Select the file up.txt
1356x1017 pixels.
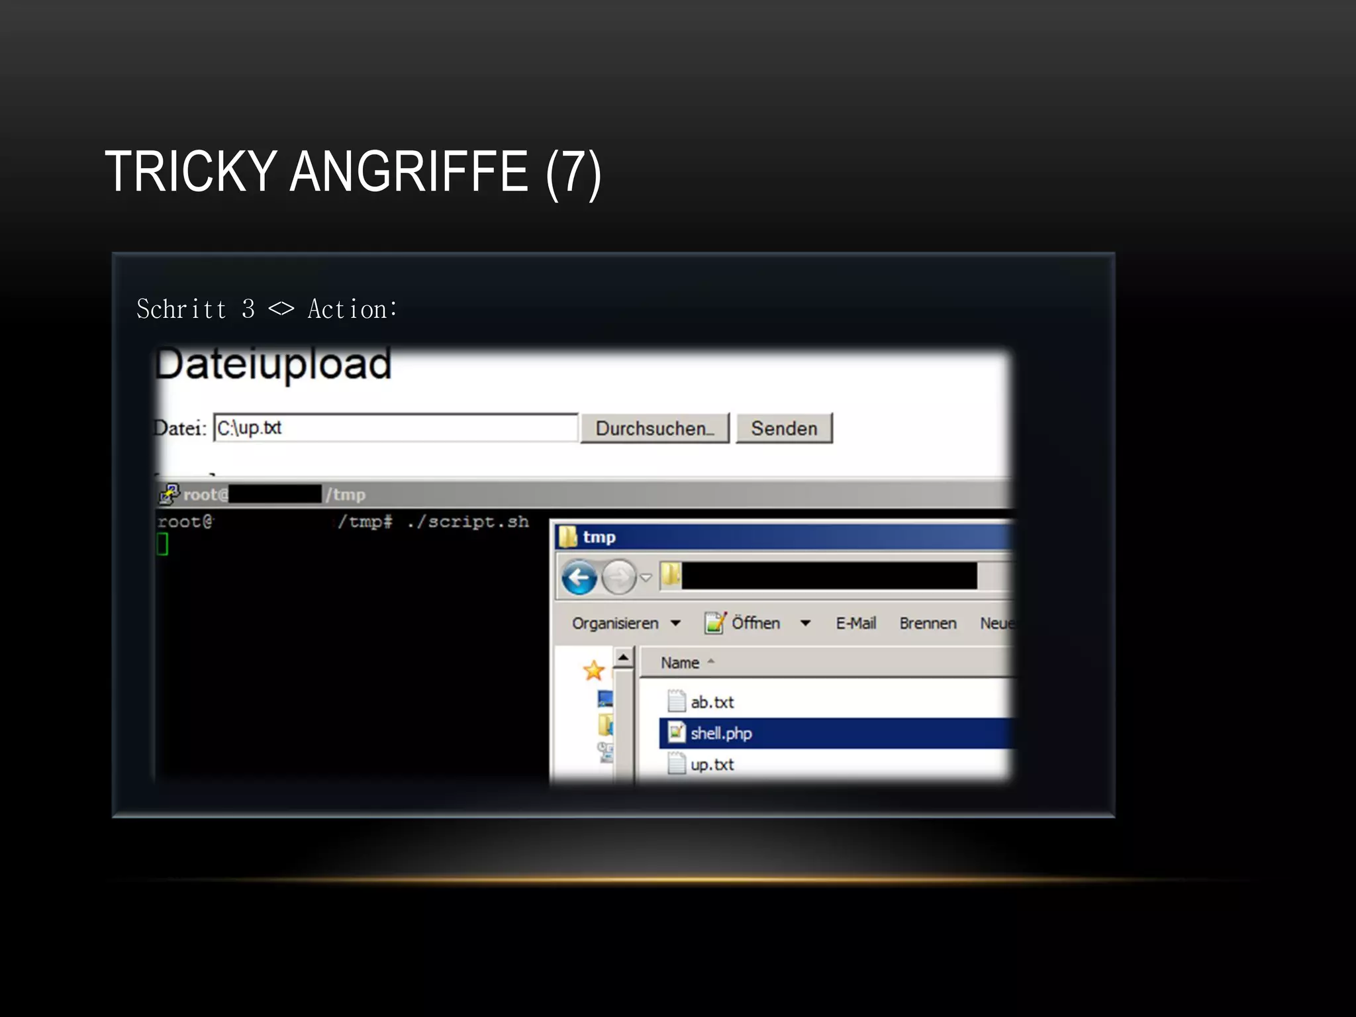coord(712,764)
